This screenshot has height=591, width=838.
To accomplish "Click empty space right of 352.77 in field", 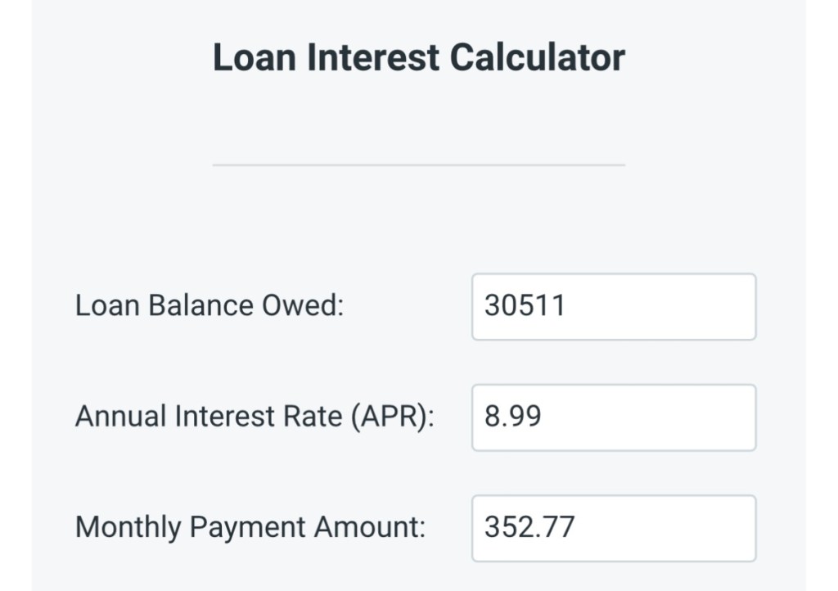I will tap(671, 528).
